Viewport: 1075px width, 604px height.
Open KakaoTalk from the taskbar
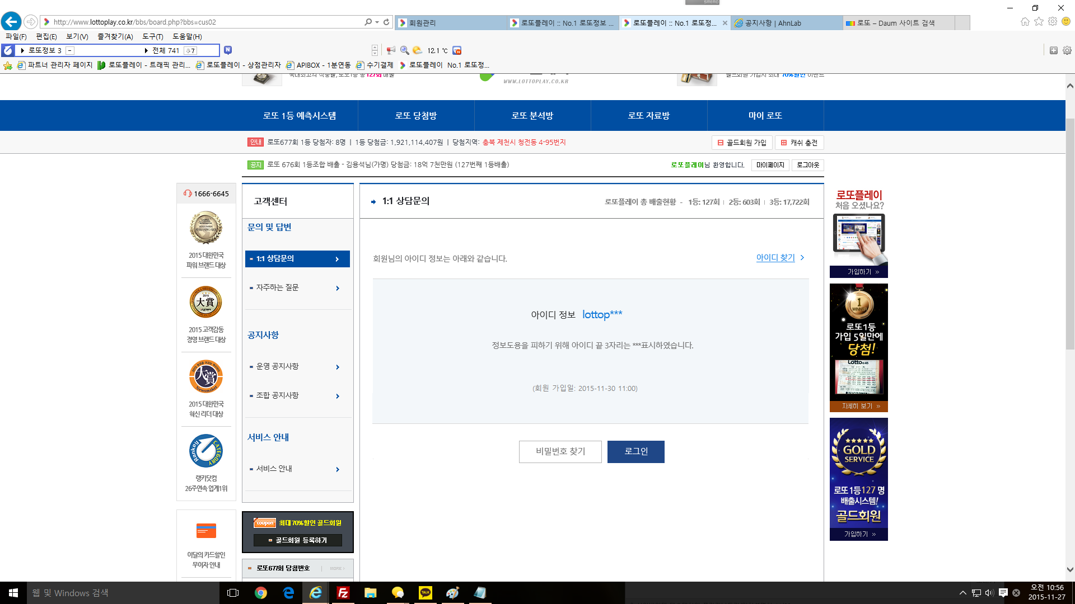tap(426, 593)
